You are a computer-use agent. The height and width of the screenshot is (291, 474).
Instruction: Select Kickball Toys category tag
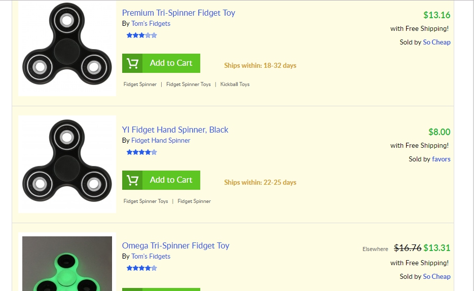pyautogui.click(x=235, y=85)
